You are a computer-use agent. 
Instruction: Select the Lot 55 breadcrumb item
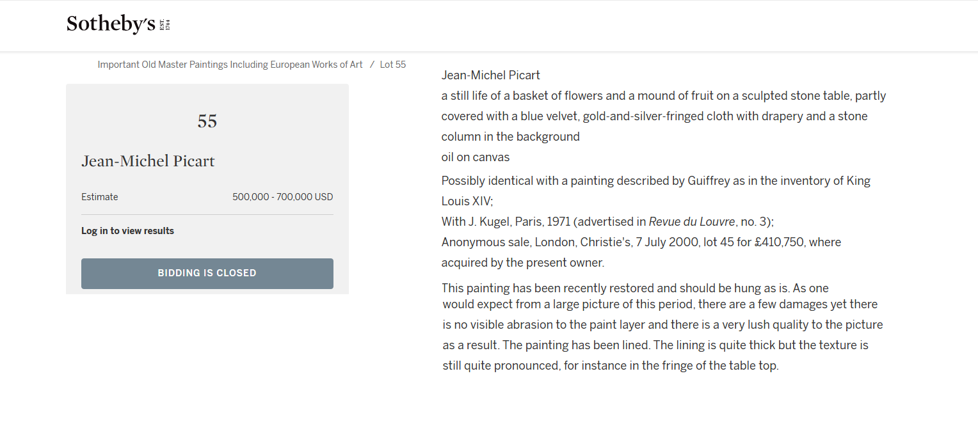tap(392, 65)
